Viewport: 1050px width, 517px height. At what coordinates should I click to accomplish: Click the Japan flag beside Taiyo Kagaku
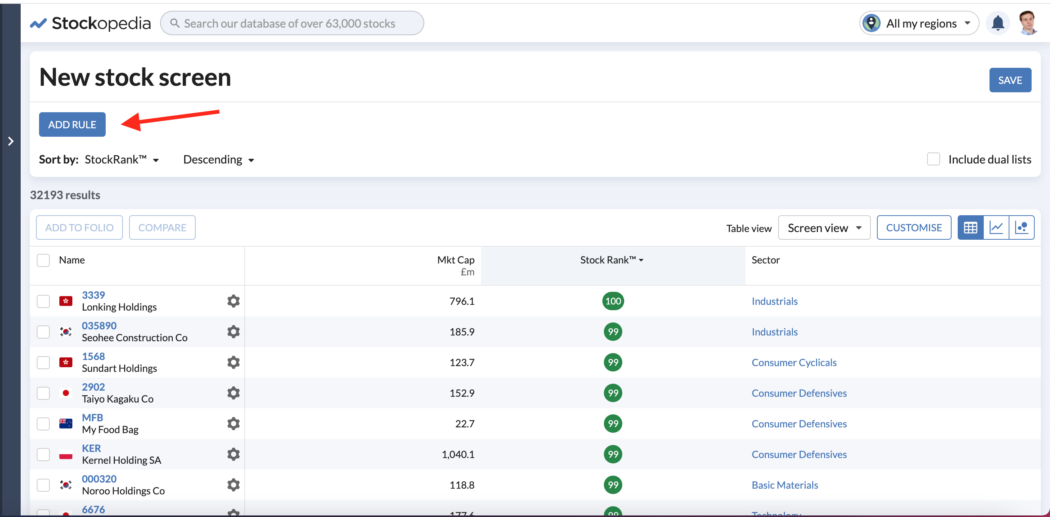pos(65,393)
